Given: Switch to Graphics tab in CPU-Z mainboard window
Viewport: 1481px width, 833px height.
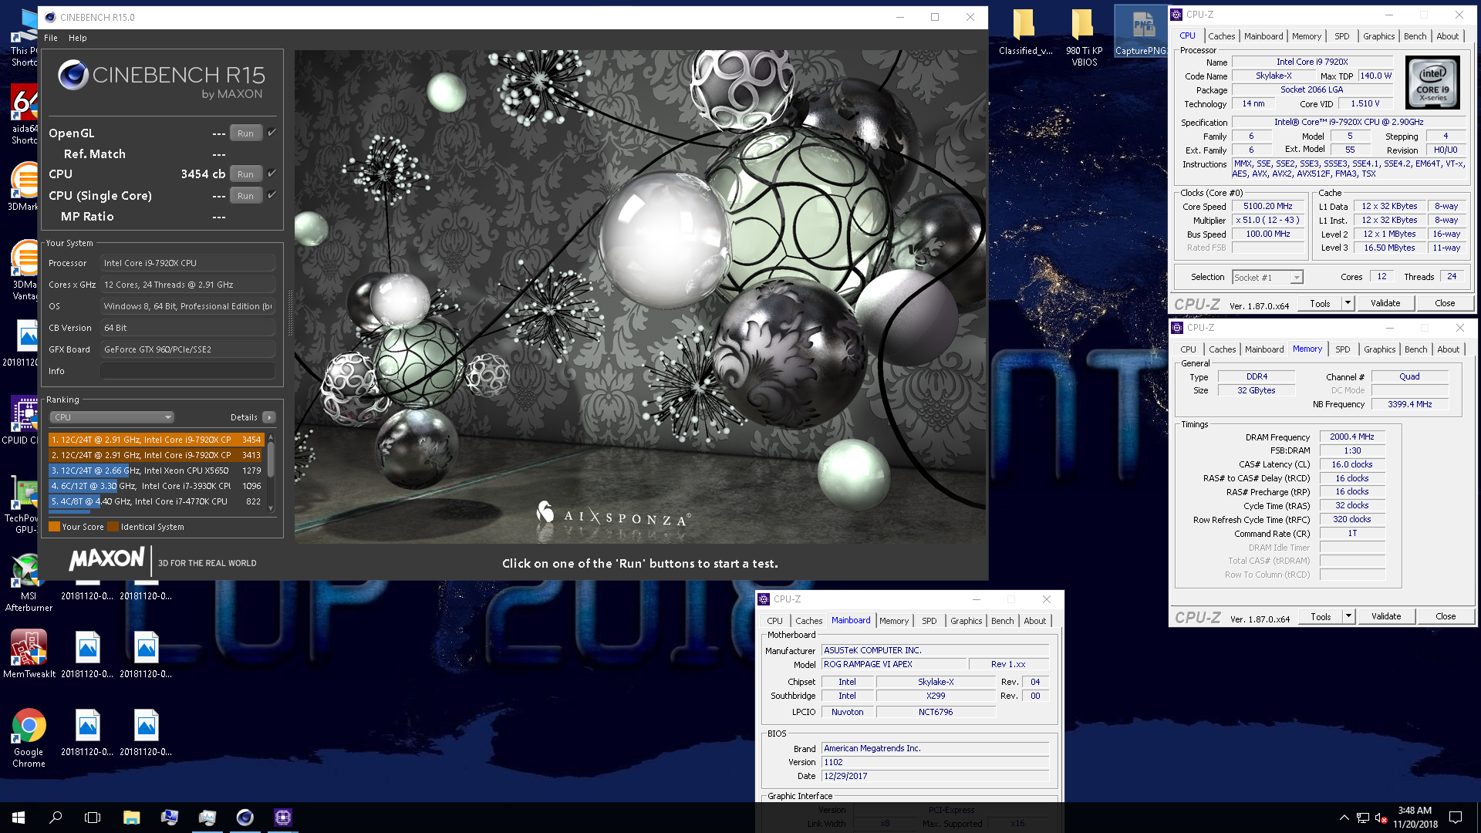Looking at the screenshot, I should click(x=966, y=621).
